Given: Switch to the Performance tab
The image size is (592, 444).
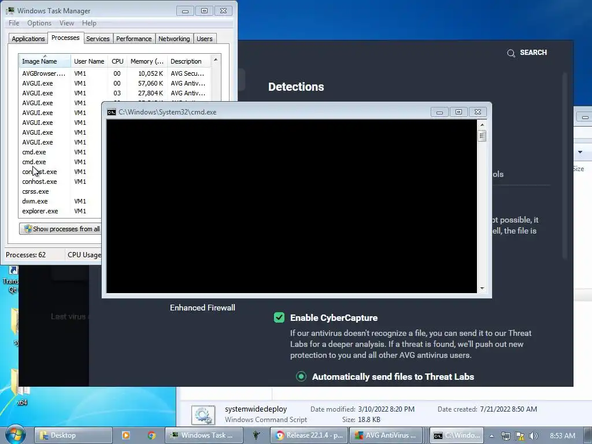Looking at the screenshot, I should [x=134, y=39].
